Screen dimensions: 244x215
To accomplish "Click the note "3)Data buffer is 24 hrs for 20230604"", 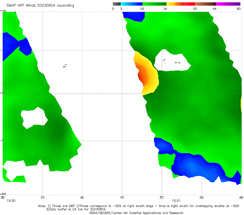I will pos(76,209).
